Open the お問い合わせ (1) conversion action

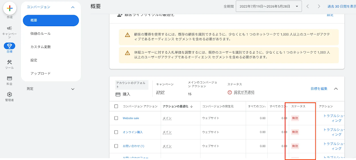pyautogui.click(x=133, y=146)
